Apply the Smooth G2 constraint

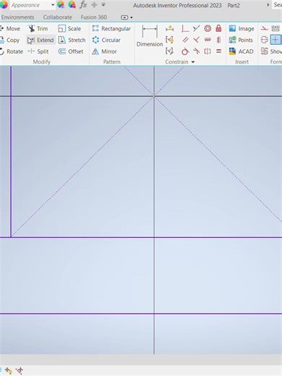(196, 51)
